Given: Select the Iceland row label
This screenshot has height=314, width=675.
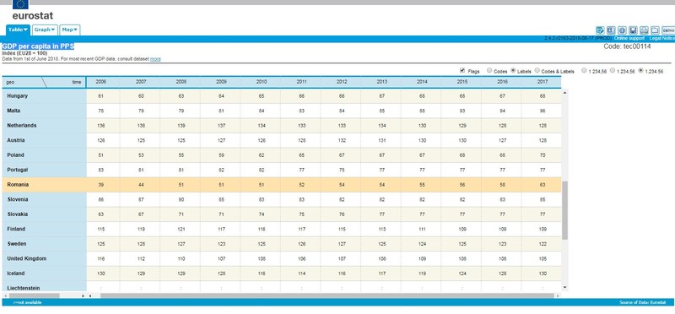Looking at the screenshot, I should click(16, 273).
